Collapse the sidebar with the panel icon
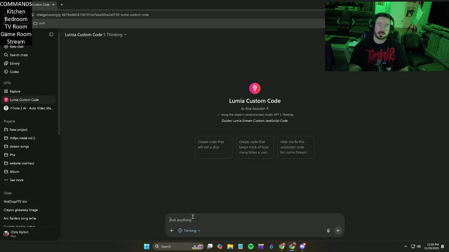The image size is (449, 252). point(51,34)
